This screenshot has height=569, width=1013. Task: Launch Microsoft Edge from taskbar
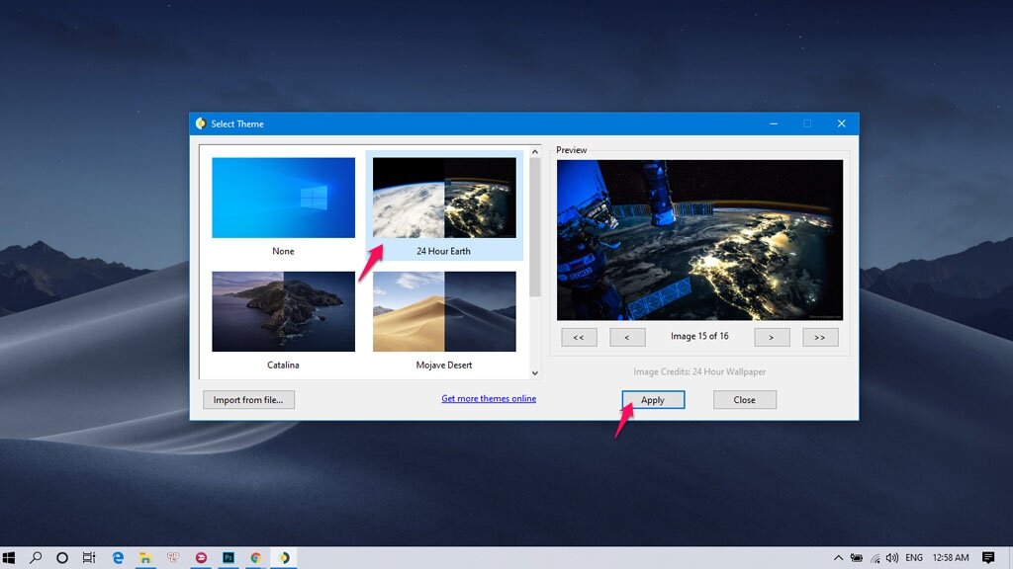118,557
